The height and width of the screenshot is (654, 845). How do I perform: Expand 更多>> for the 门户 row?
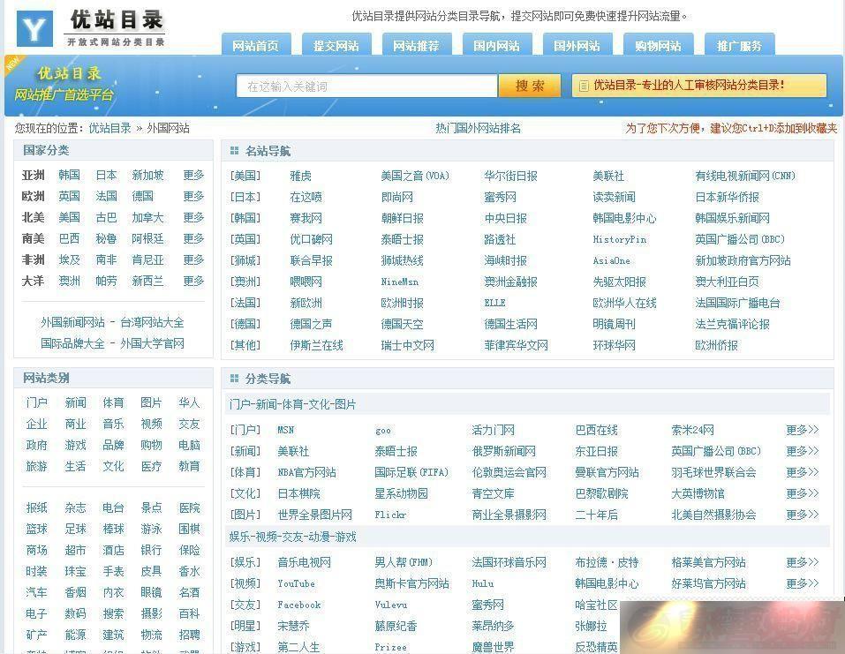802,430
